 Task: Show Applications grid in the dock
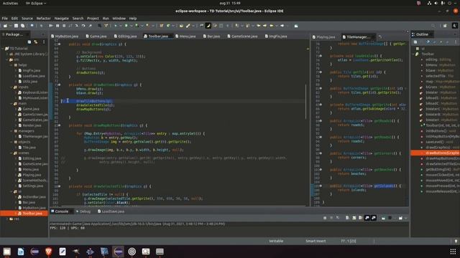(453, 252)
